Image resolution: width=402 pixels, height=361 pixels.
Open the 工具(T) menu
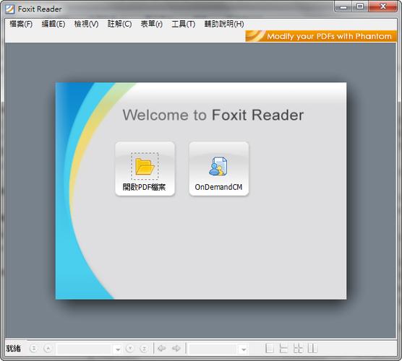click(x=184, y=24)
